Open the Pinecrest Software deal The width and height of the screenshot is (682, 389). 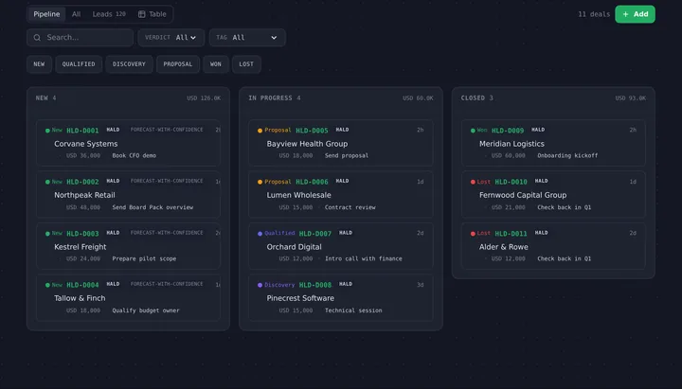pos(341,297)
